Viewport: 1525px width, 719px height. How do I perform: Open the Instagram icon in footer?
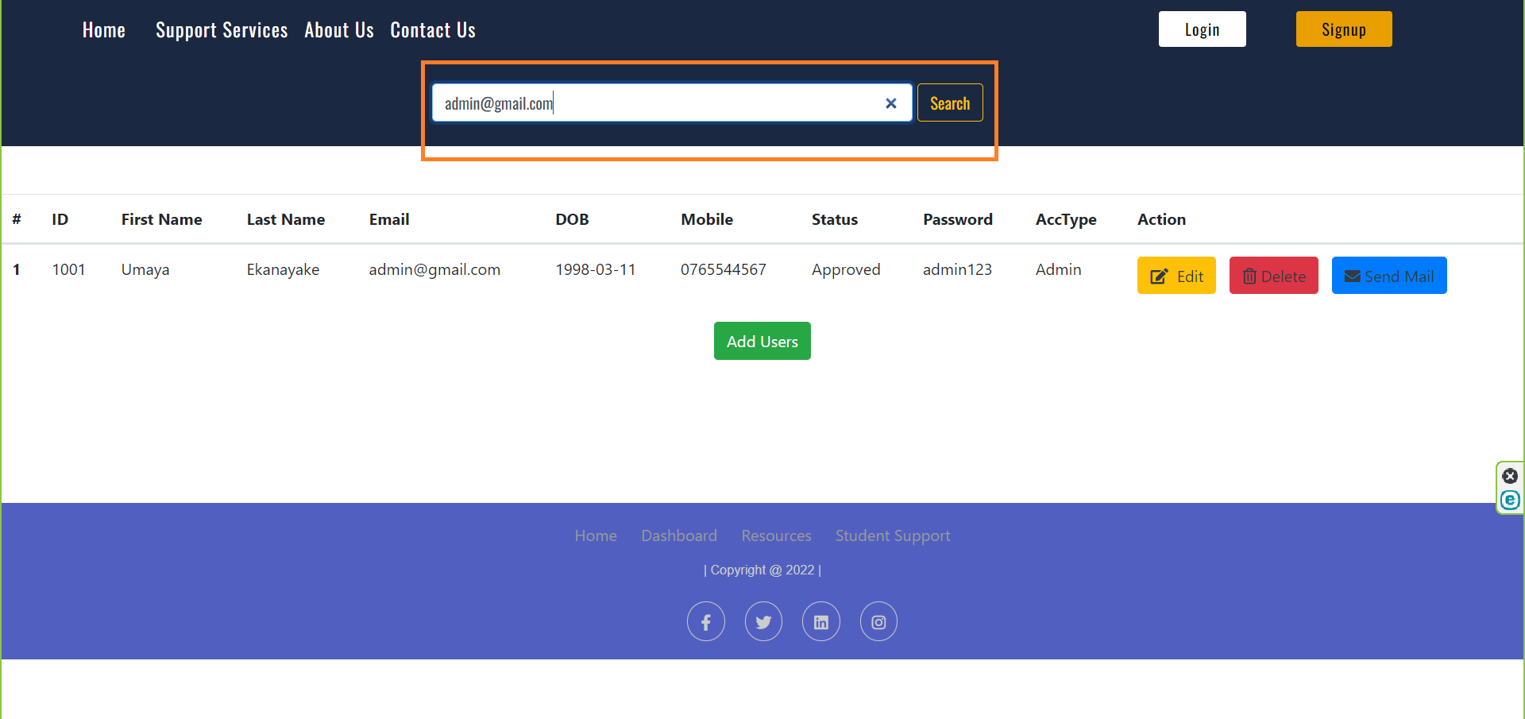tap(878, 622)
